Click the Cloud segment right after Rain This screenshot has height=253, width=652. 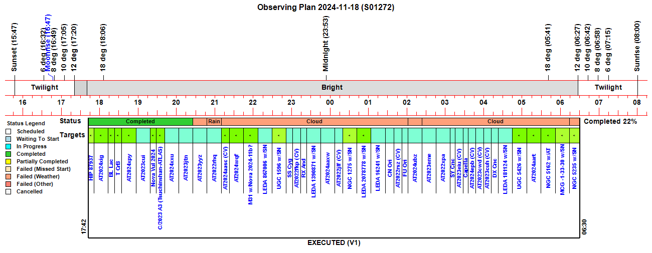tap(314, 121)
